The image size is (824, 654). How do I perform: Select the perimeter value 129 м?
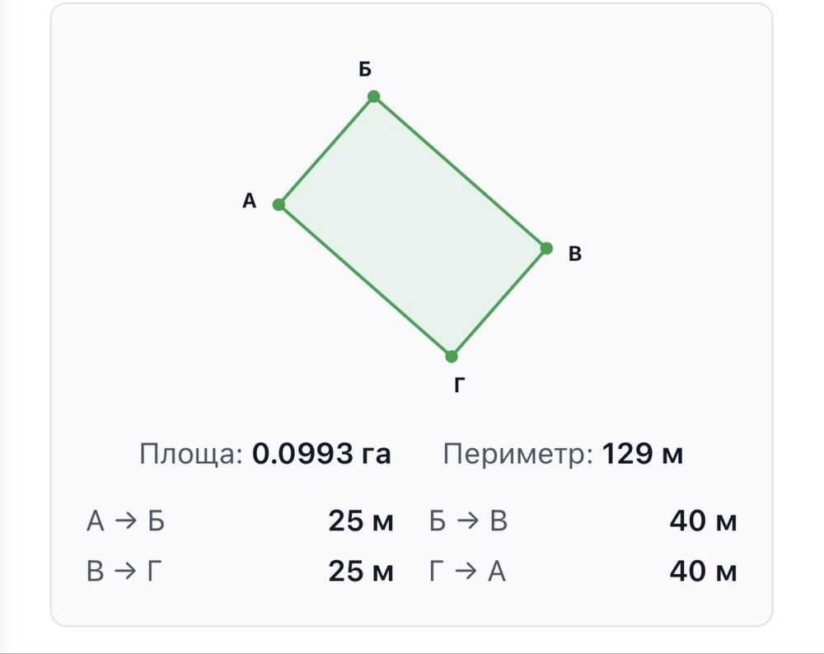coord(642,454)
